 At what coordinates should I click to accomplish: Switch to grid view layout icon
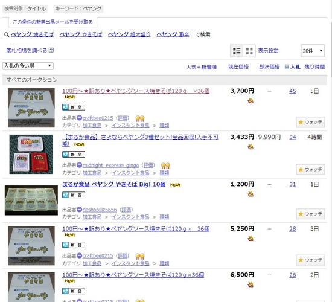point(249,51)
